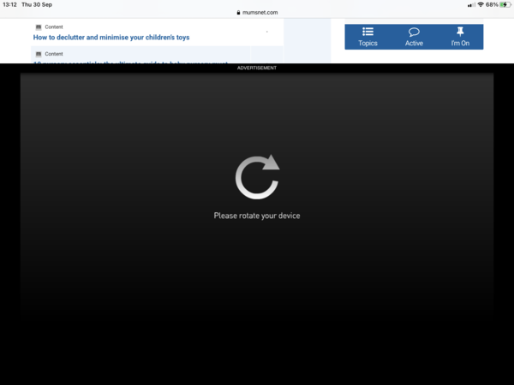
Task: Tap the Content icon above the declutter article
Action: pyautogui.click(x=39, y=27)
